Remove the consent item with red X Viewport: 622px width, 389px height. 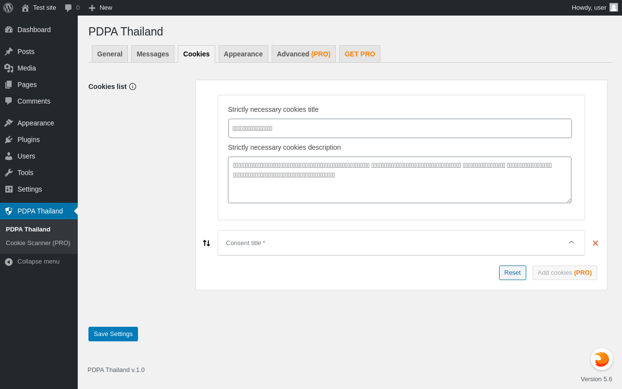[x=595, y=243]
